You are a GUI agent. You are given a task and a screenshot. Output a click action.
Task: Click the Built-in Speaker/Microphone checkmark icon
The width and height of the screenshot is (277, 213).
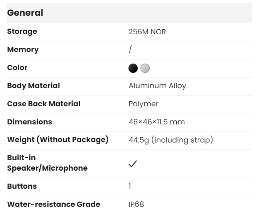click(x=133, y=164)
